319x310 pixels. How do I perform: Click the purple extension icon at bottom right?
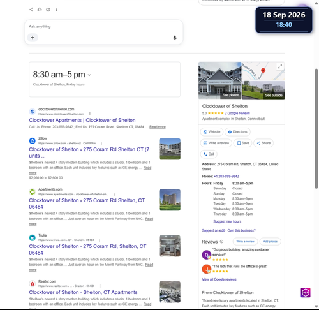pos(306,293)
